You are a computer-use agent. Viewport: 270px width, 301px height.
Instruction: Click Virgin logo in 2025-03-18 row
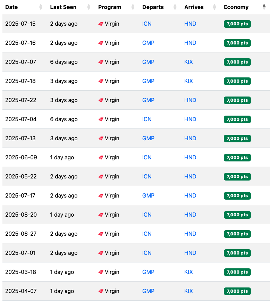point(101,272)
